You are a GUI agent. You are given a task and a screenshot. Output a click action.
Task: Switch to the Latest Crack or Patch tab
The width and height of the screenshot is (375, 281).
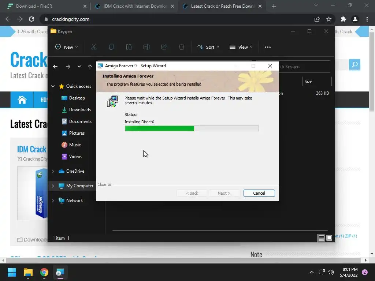click(222, 6)
